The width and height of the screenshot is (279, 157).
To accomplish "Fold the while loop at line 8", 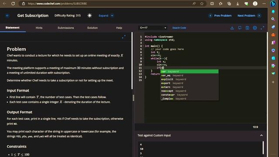I will tap(143, 58).
